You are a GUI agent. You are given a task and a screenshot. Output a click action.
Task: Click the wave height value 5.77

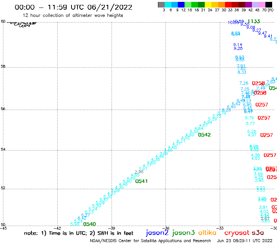(x=250, y=124)
